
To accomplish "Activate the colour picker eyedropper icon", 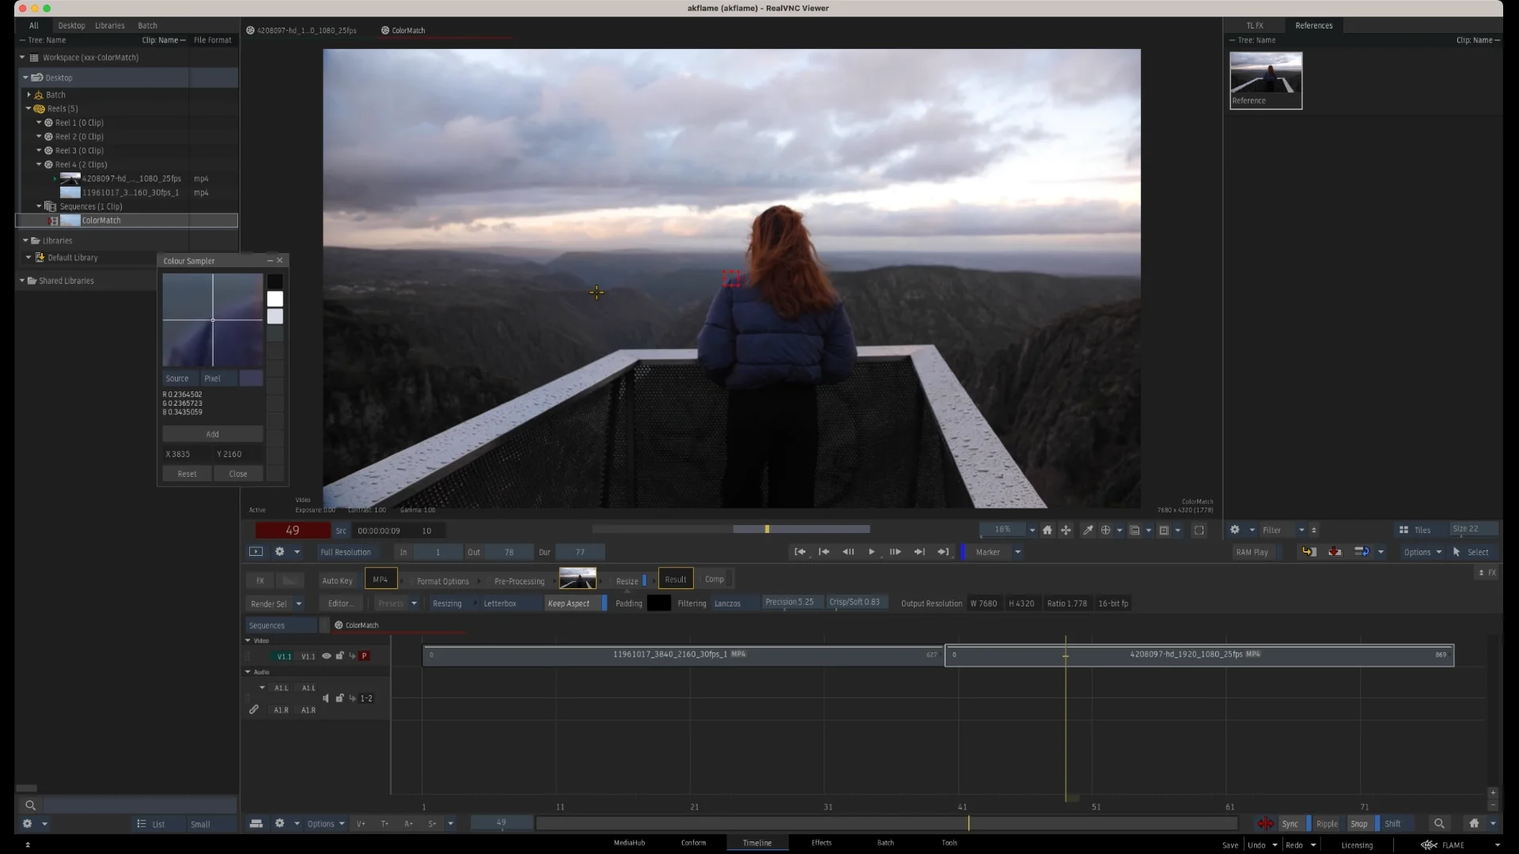I will (1088, 531).
